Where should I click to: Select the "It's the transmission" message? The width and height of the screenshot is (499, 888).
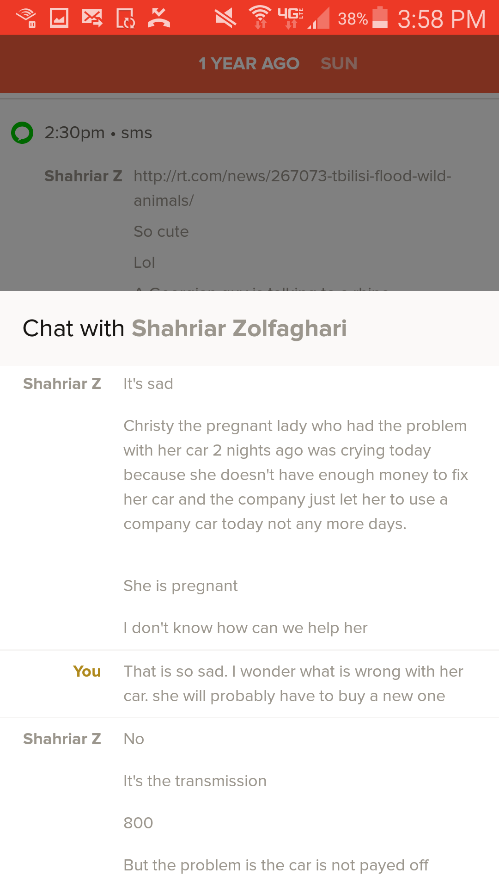pyautogui.click(x=195, y=781)
